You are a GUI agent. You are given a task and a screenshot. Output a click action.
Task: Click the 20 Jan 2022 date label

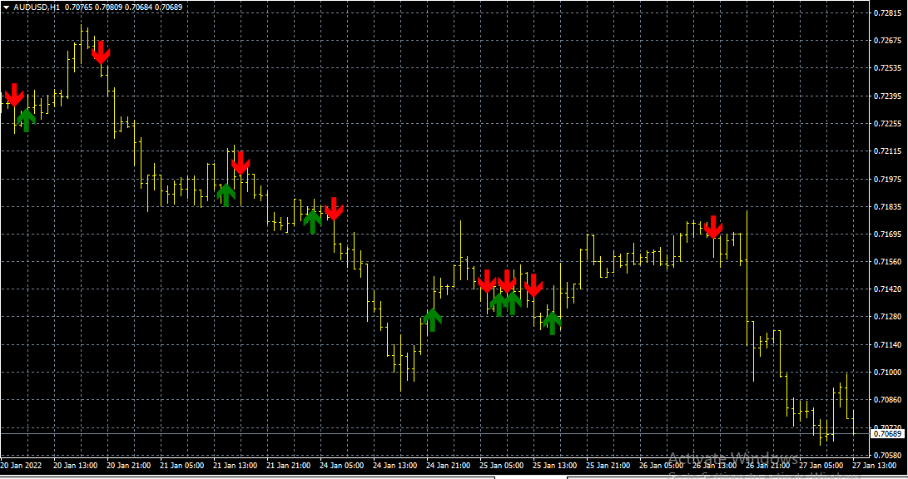pos(22,465)
